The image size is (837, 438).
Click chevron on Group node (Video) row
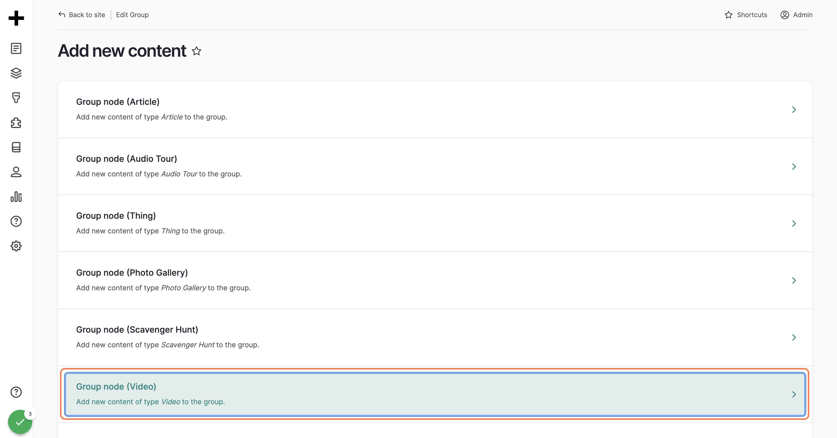(794, 394)
